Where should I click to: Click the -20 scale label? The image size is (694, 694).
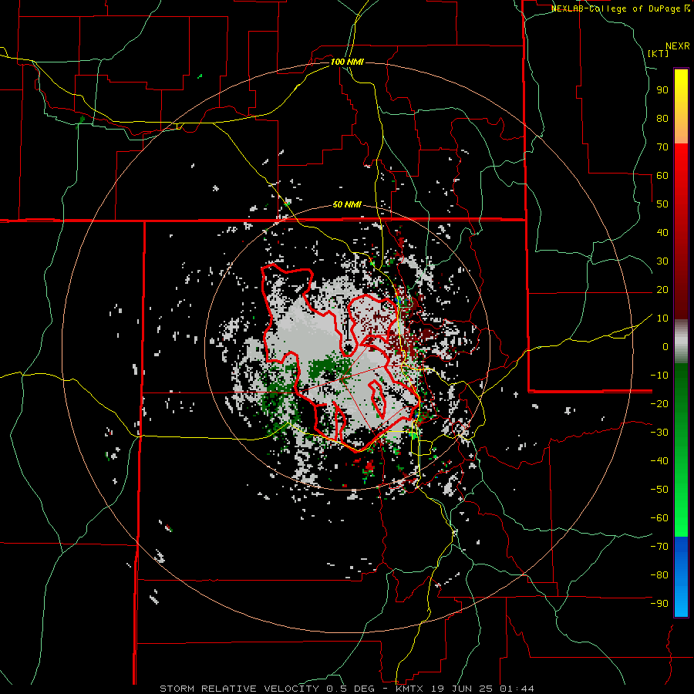coord(659,404)
